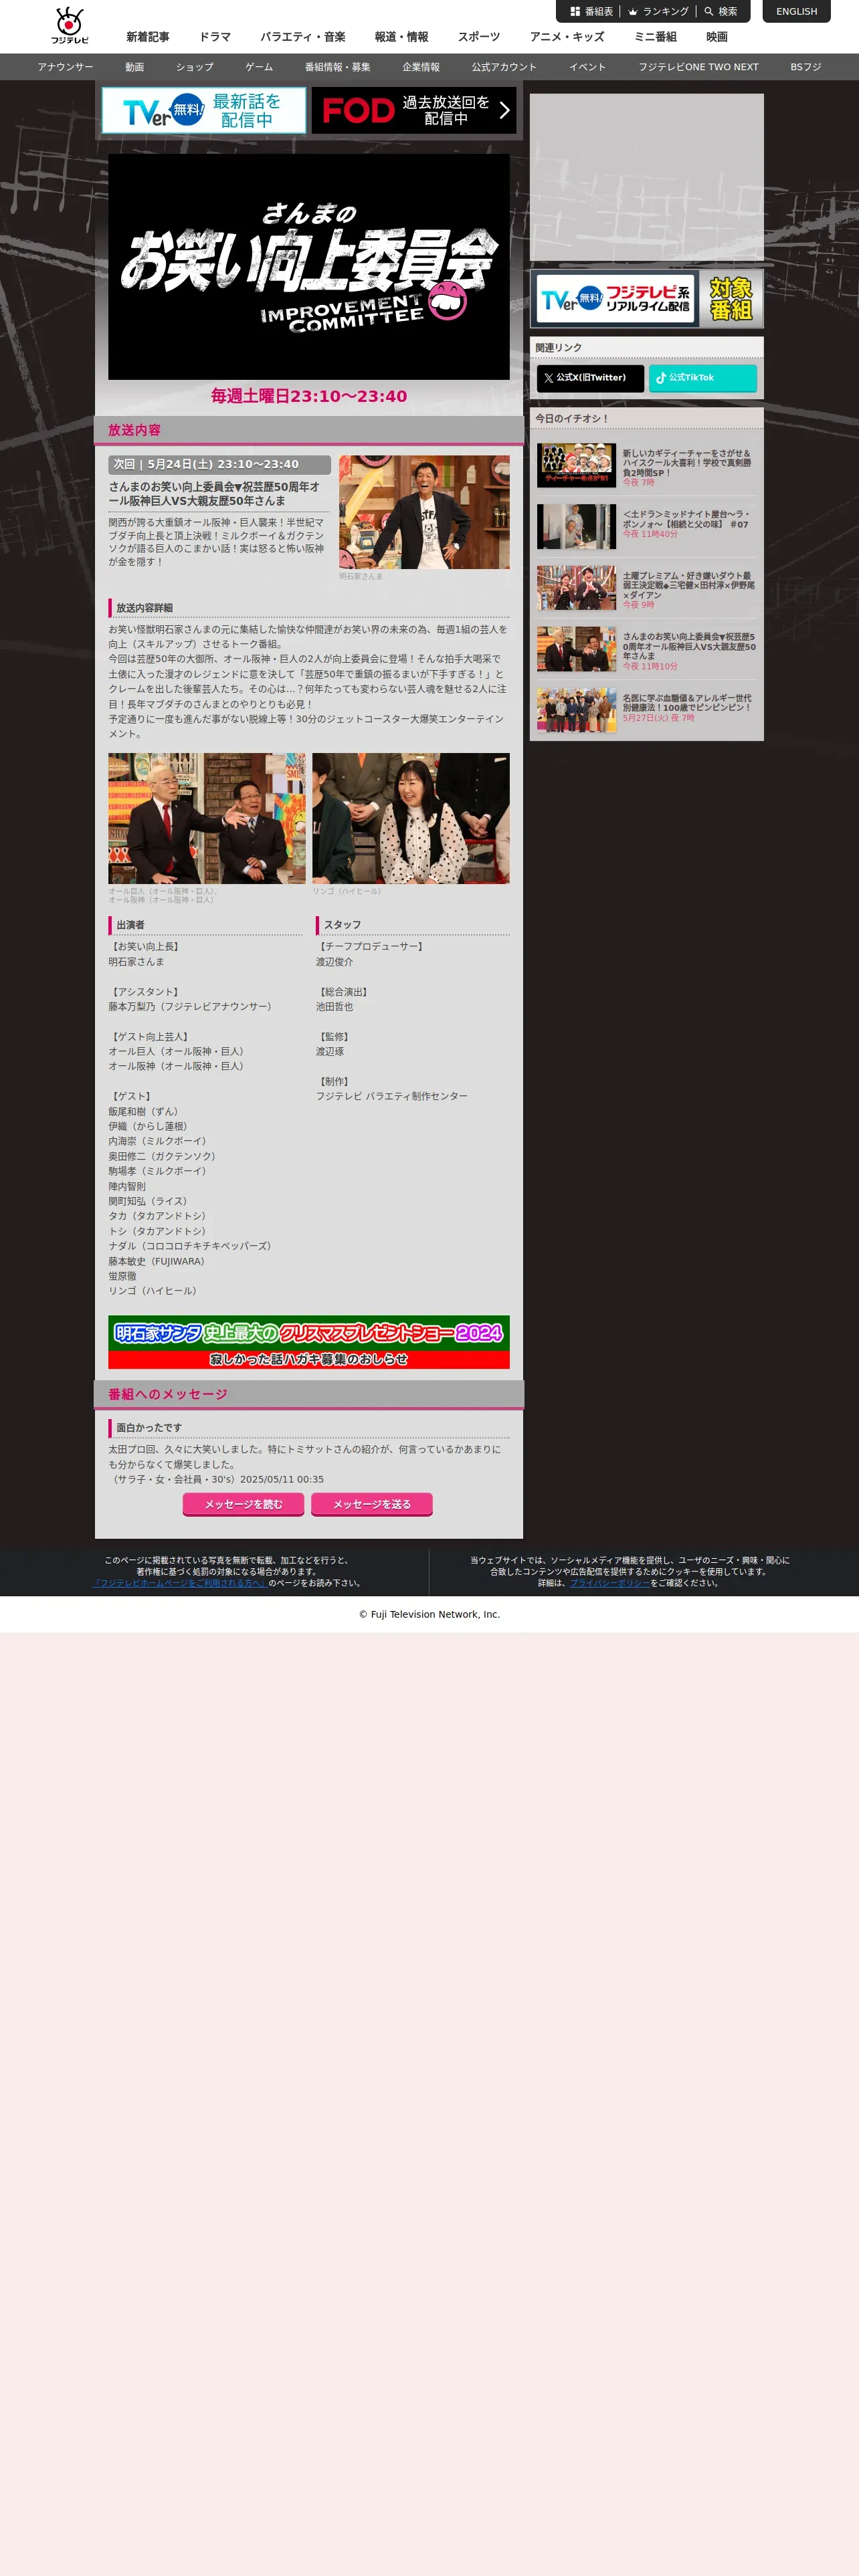
Task: Click メッセージを読む button
Action: tap(243, 1504)
